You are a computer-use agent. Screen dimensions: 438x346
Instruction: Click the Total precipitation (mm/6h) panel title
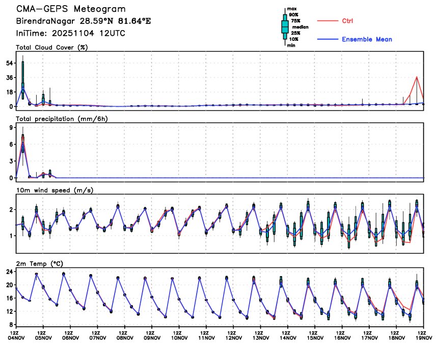62,119
